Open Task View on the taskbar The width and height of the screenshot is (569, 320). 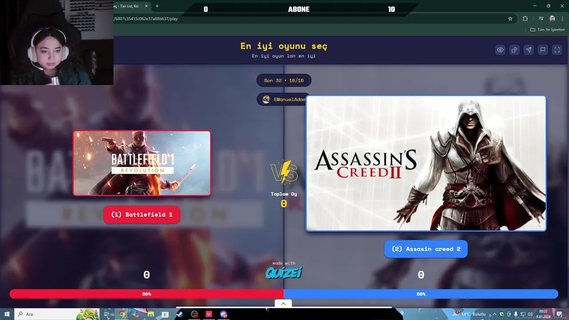click(107, 314)
